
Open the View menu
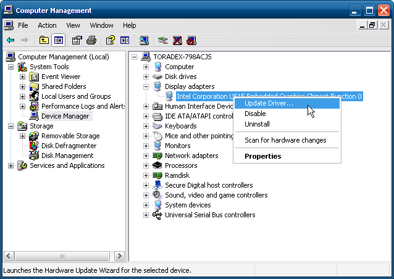tap(73, 25)
